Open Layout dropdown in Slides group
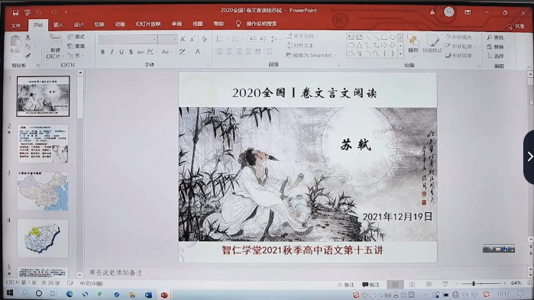 tap(79, 37)
